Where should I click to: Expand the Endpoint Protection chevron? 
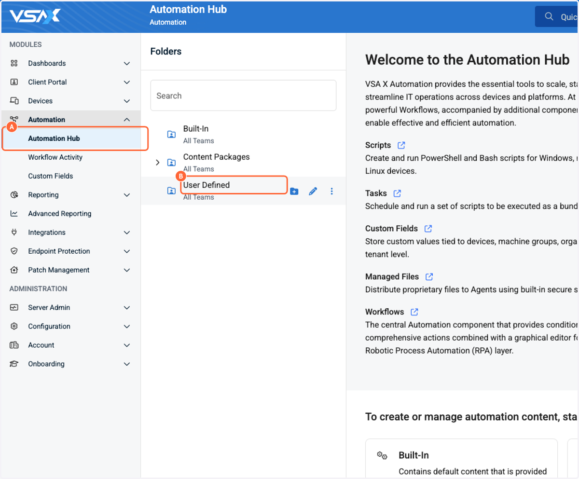point(127,251)
